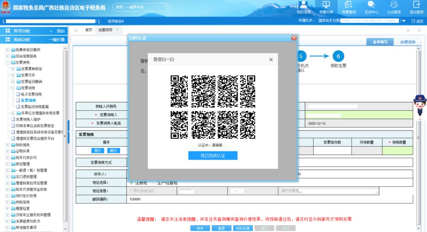Viewport: 427px width, 232px height.
Task: Click the 保存 button
Action: point(200,228)
